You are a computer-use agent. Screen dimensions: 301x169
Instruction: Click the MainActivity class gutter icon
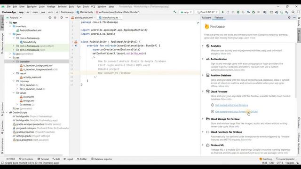tap(76, 42)
